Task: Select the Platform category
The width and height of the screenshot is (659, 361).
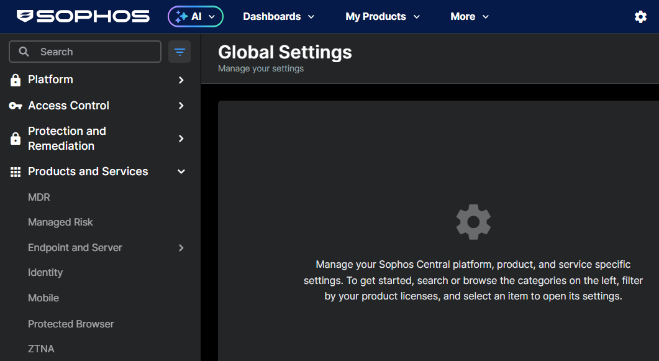Action: pyautogui.click(x=50, y=80)
